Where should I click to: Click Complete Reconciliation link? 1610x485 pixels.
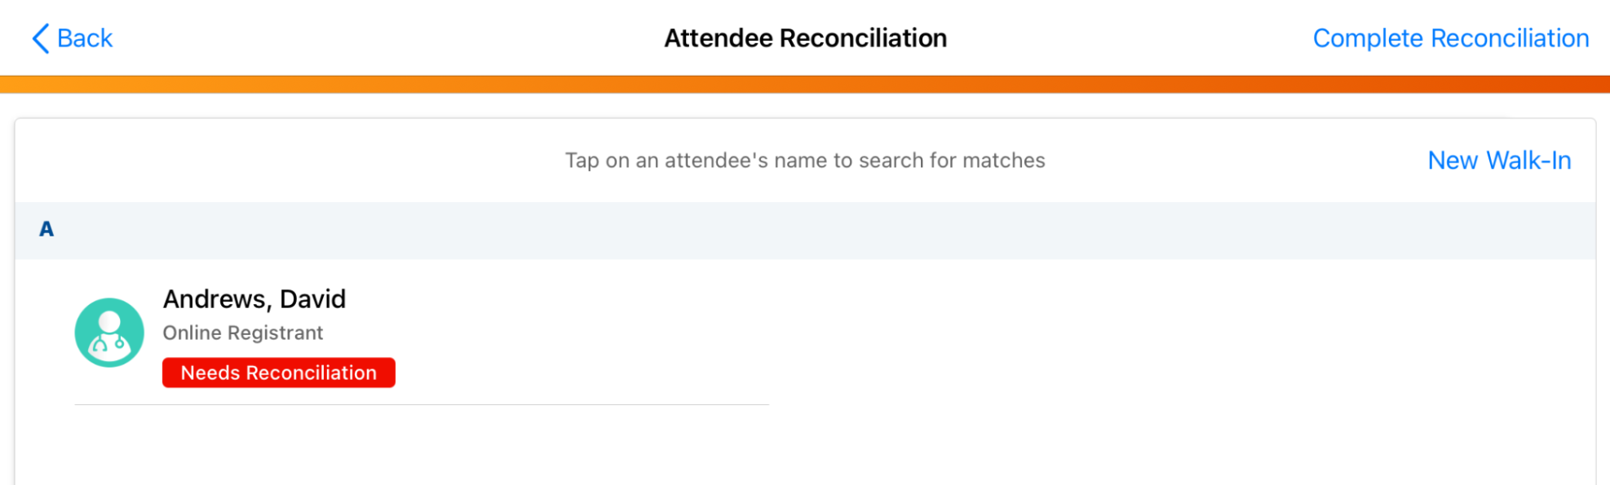(x=1450, y=38)
